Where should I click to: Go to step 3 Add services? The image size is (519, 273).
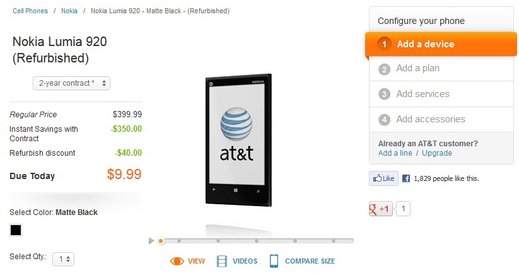pos(441,94)
